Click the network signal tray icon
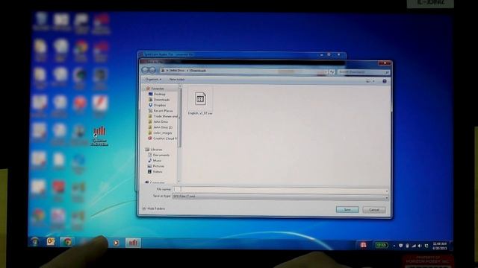478x268 pixels. (414, 246)
